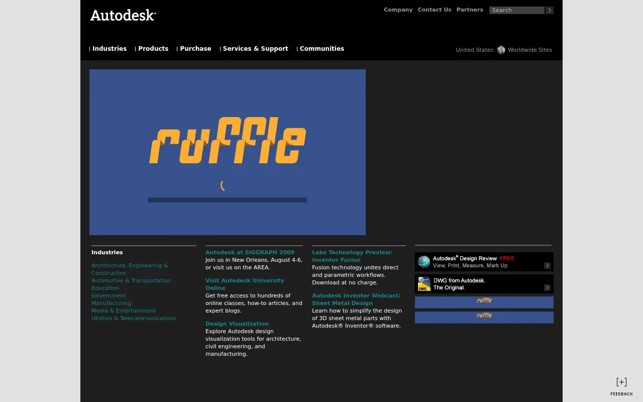The image size is (643, 402).
Task: Click the United States region text
Action: [475, 50]
